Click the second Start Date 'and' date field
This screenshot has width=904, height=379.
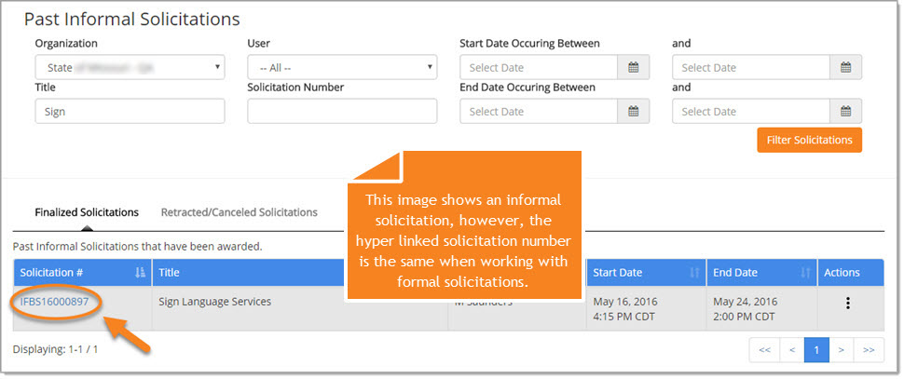[751, 67]
